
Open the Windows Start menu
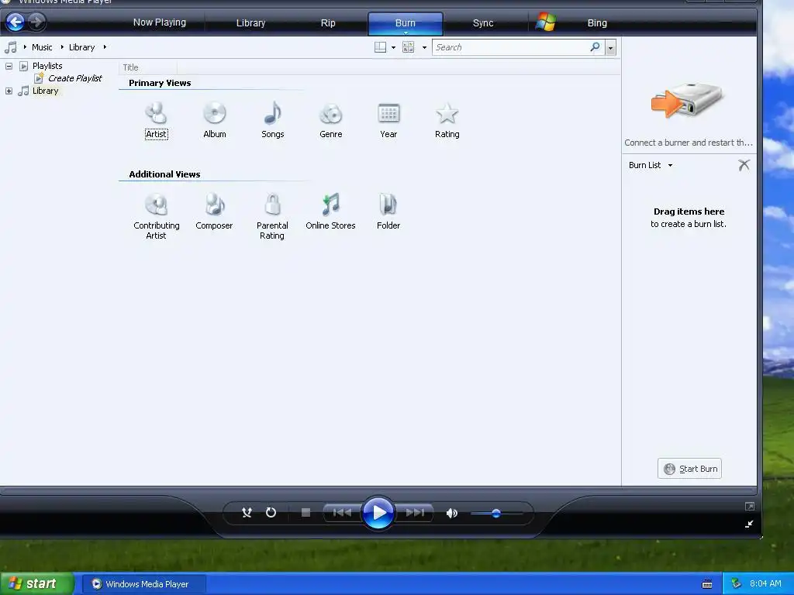click(37, 583)
